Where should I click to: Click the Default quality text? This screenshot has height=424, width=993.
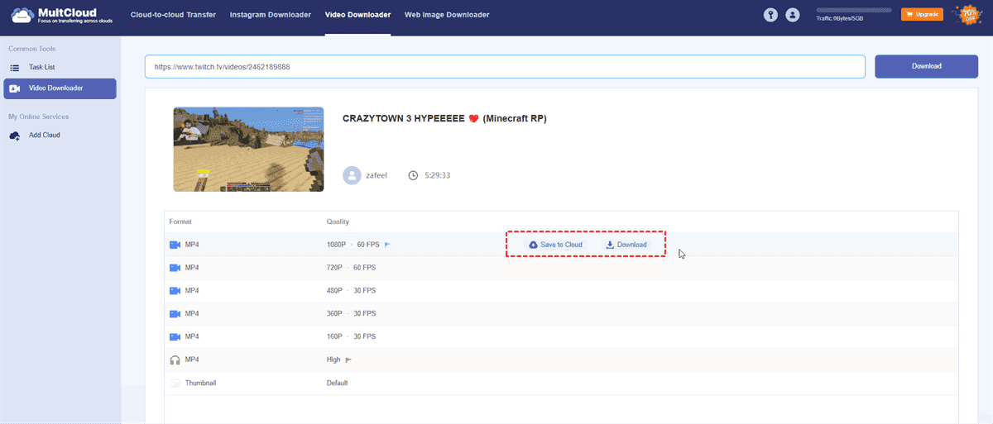[338, 383]
